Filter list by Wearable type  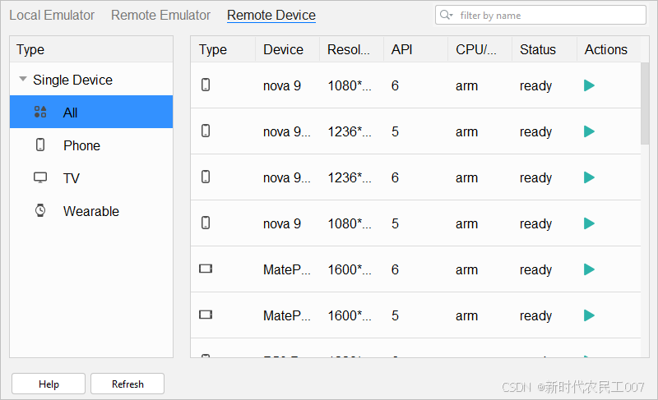(x=91, y=211)
